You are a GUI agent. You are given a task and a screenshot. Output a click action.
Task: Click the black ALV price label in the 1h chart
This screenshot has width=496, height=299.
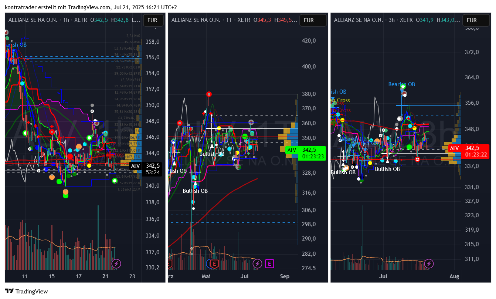[136, 166]
